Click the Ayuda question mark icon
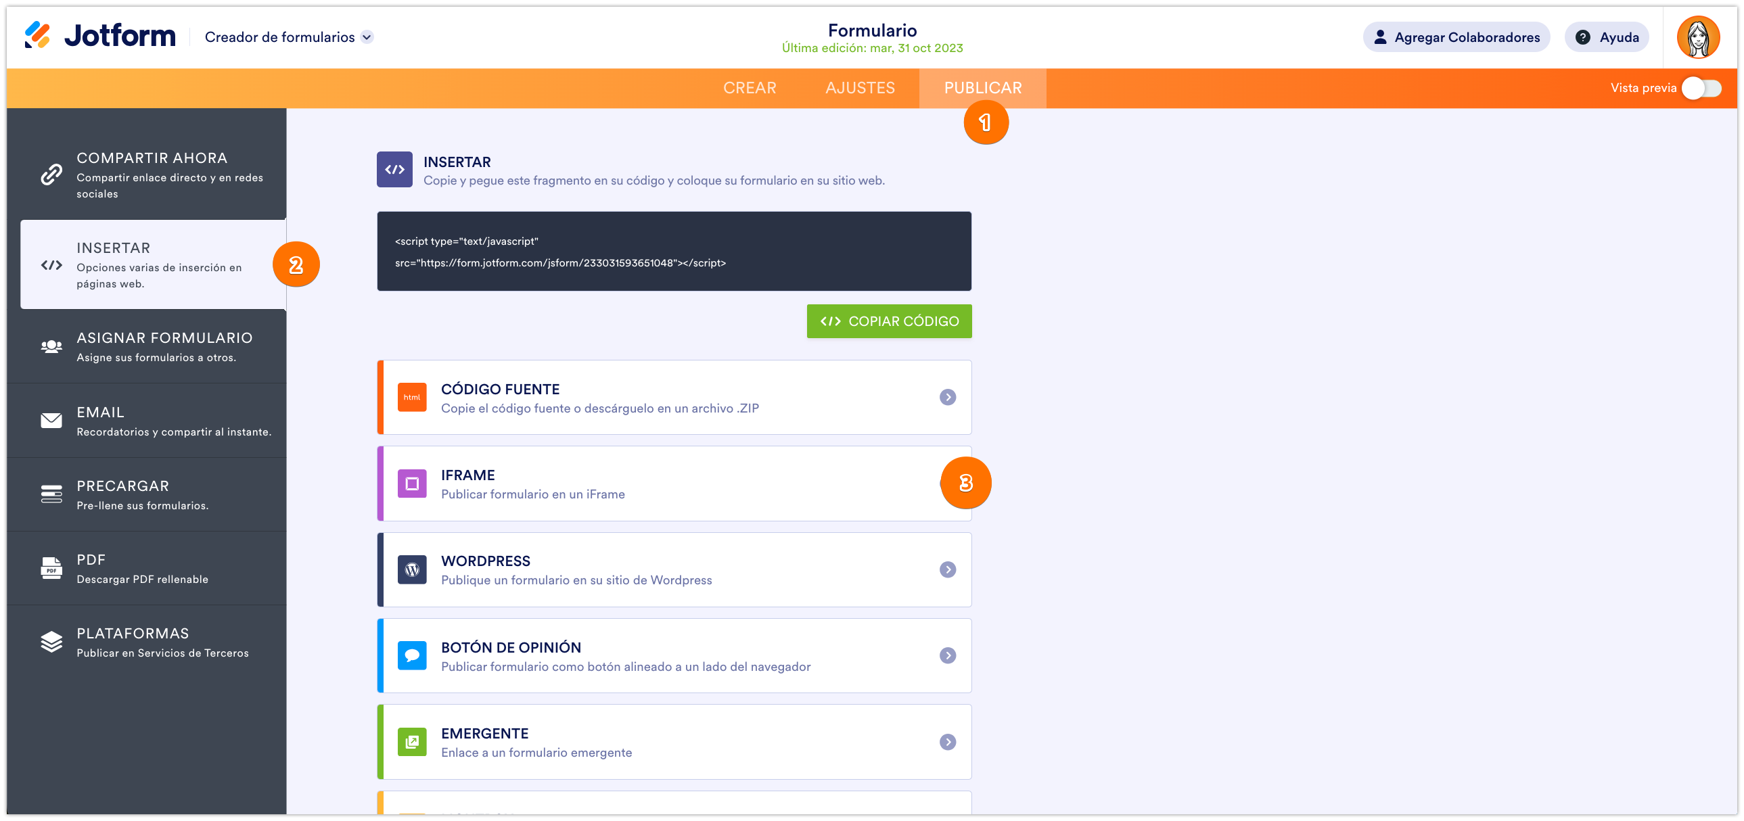Viewport: 1744px width, 821px height. (1584, 37)
